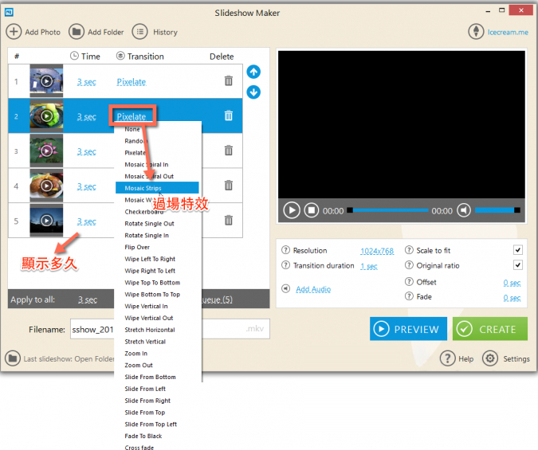Click the Fade help question mark
This screenshot has width=538, height=450.
409,296
